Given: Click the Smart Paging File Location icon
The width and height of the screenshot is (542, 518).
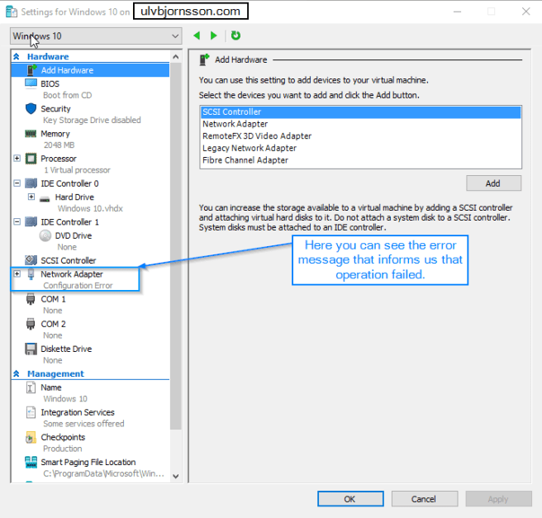Looking at the screenshot, I should pos(31,462).
